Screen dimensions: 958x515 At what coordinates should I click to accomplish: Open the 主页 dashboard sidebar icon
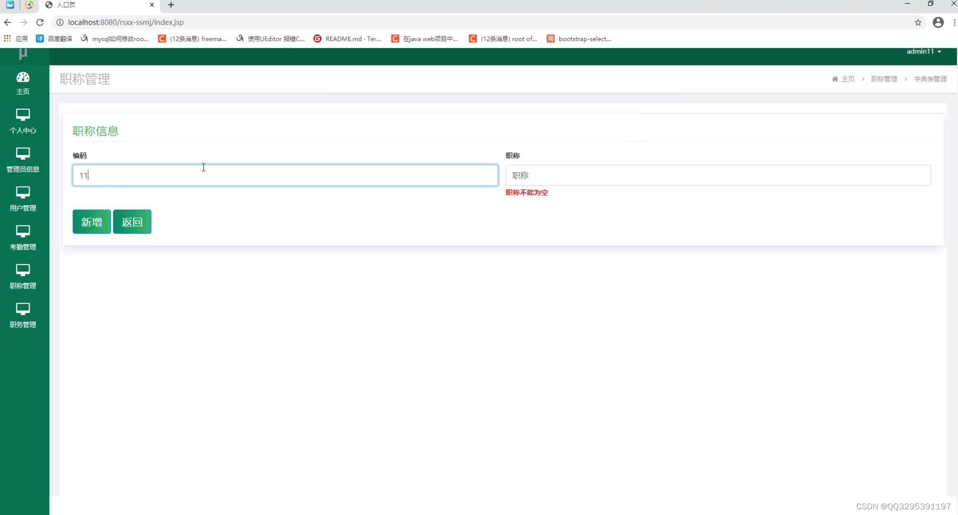click(x=23, y=83)
